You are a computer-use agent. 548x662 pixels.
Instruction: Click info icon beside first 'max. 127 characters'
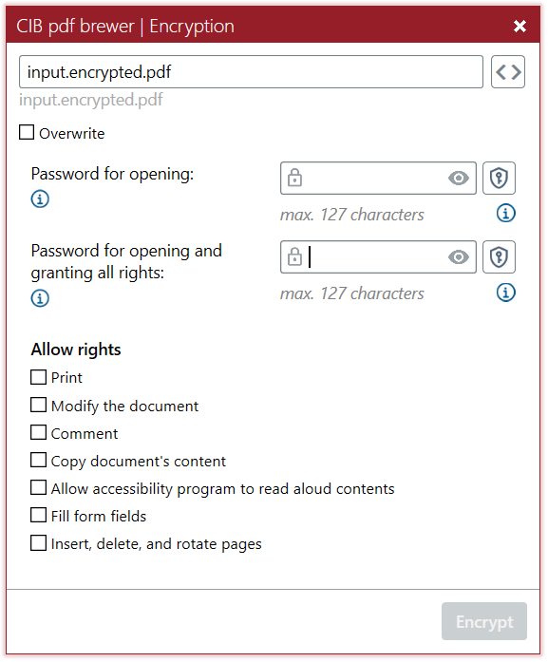[x=506, y=213]
